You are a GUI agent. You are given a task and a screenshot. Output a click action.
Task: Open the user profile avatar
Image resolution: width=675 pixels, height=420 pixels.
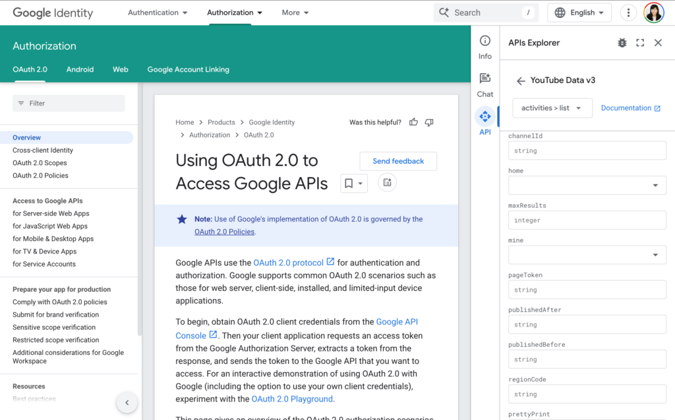coord(653,13)
